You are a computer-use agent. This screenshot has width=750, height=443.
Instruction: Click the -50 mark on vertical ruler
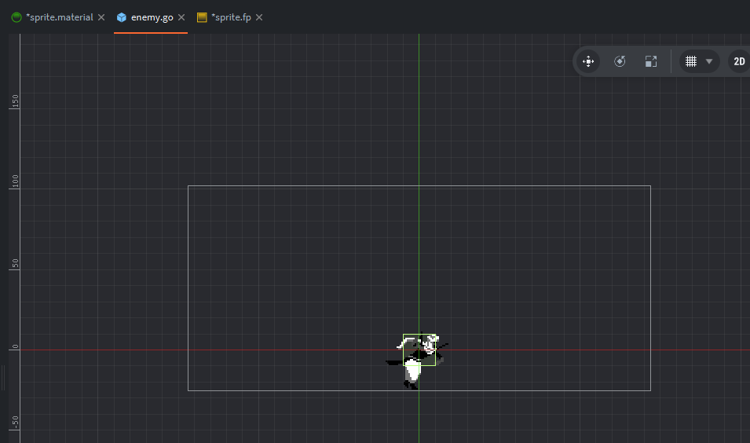coord(14,422)
